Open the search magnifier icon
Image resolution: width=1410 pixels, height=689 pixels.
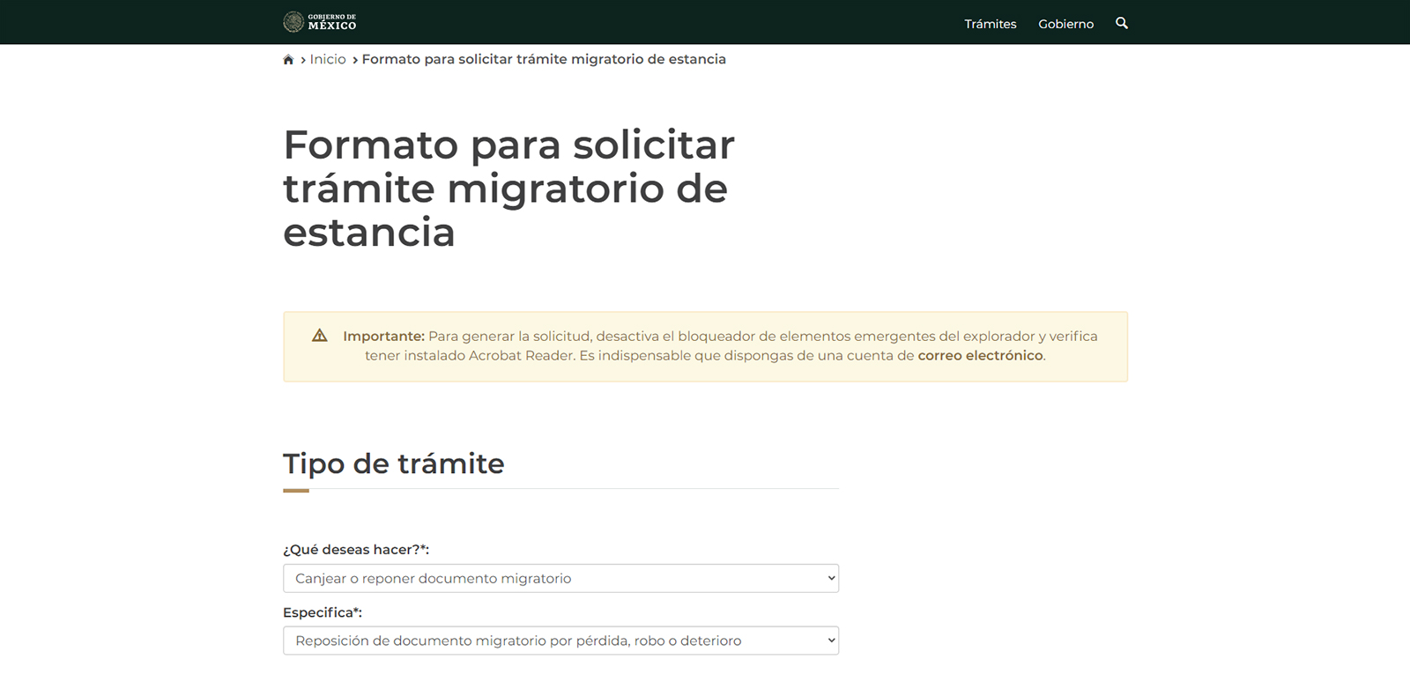click(x=1122, y=23)
